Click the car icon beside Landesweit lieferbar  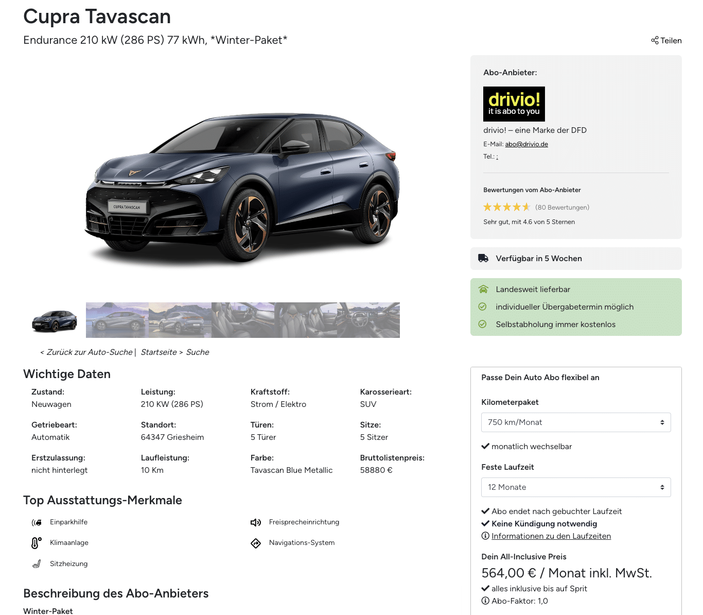coord(483,289)
